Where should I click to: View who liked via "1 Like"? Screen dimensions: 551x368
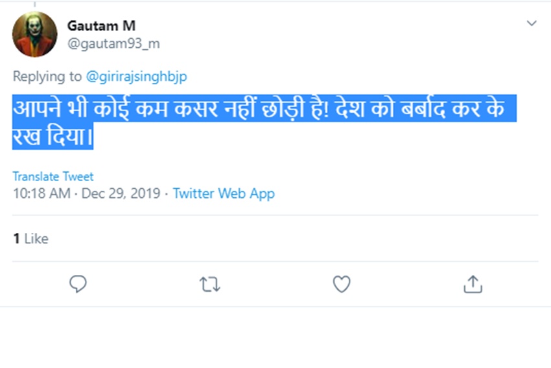30,239
